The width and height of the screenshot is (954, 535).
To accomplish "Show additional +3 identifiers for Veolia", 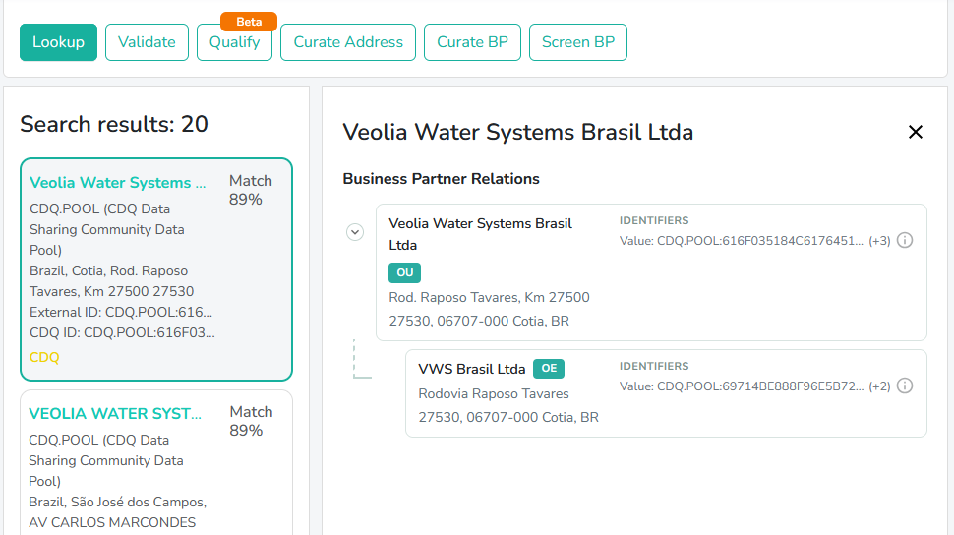I will point(879,241).
